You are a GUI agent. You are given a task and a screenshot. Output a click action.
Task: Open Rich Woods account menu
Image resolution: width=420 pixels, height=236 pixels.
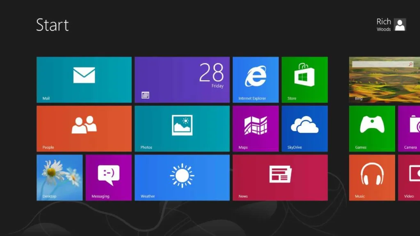(x=391, y=25)
